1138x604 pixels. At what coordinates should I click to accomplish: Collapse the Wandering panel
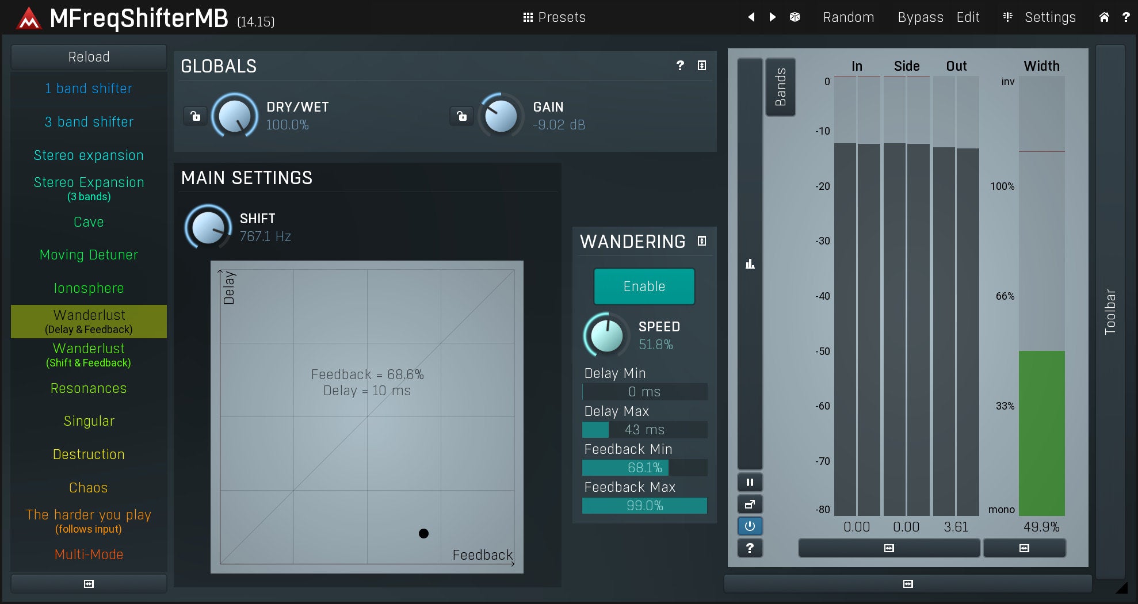coord(702,241)
